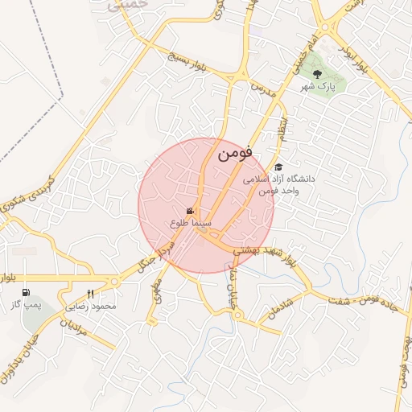Click the جاده فومن - شفت road label
Viewport: 412px width, 412px height.
pyautogui.click(x=363, y=304)
